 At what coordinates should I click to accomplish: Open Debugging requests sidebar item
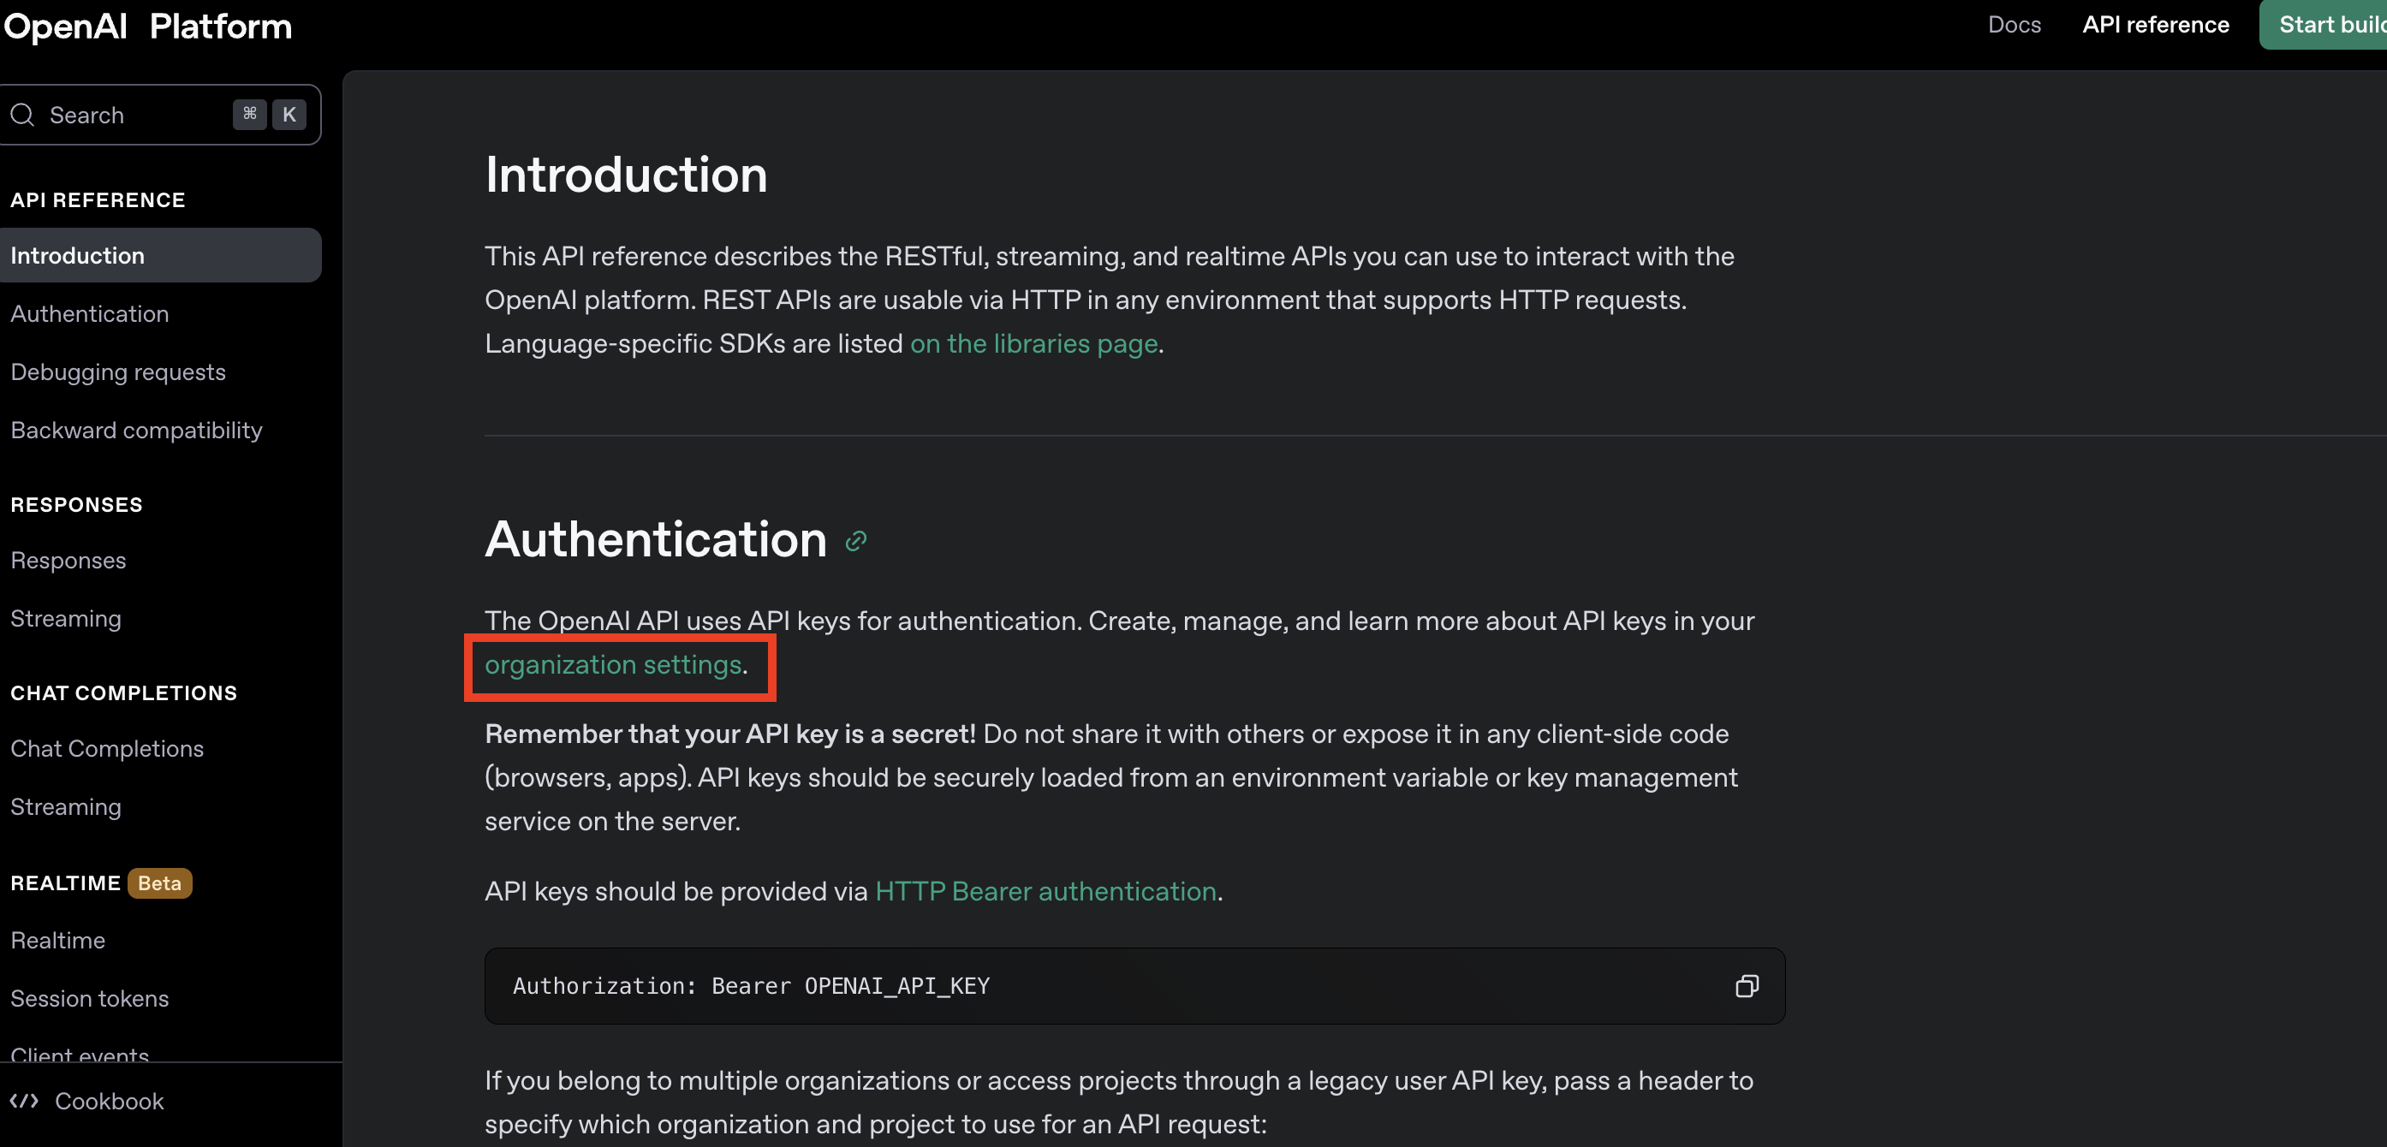[x=117, y=372]
